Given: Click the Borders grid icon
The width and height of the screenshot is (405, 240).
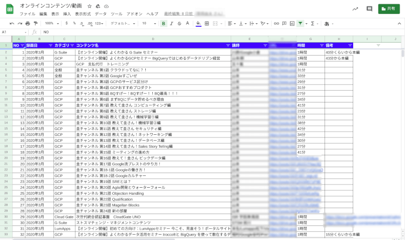Looking at the screenshot, I should pyautogui.click(x=207, y=24).
